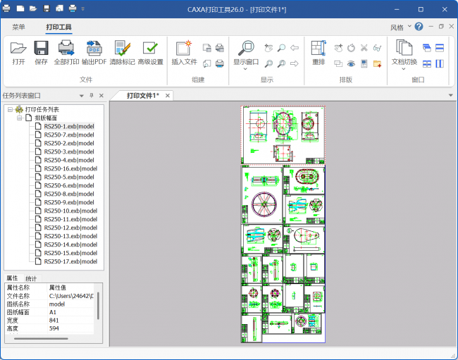Image resolution: width=458 pixels, height=360 pixels.
Task: Open the 任务列表窗口 panel dropdown arrow
Action: [x=82, y=96]
